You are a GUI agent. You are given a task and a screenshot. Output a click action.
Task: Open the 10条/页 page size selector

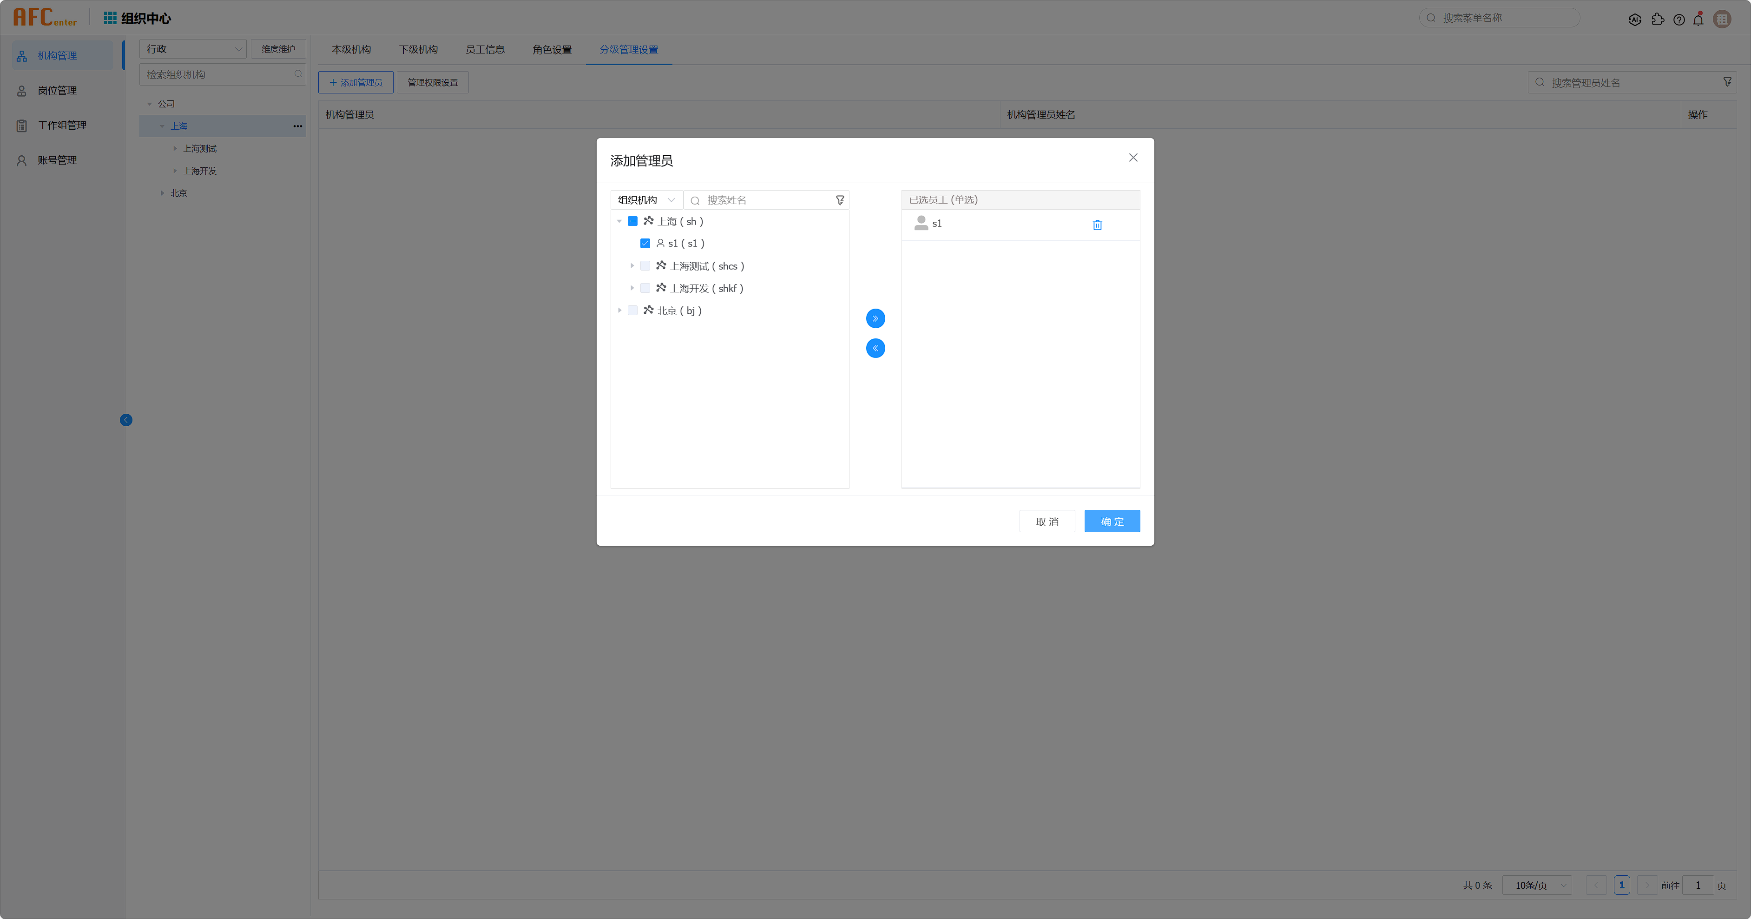click(x=1536, y=885)
